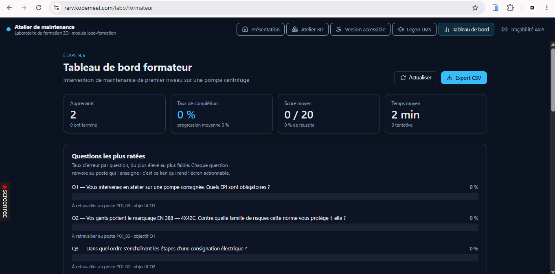The image size is (555, 274).
Task: Open the browser side panel icon
Action: coord(496,8)
